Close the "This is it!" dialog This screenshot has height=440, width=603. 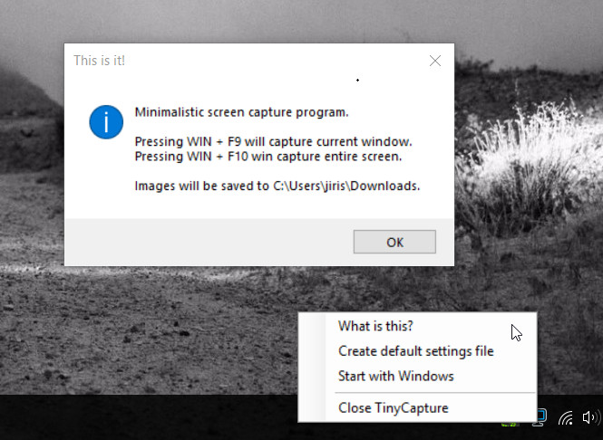click(435, 61)
